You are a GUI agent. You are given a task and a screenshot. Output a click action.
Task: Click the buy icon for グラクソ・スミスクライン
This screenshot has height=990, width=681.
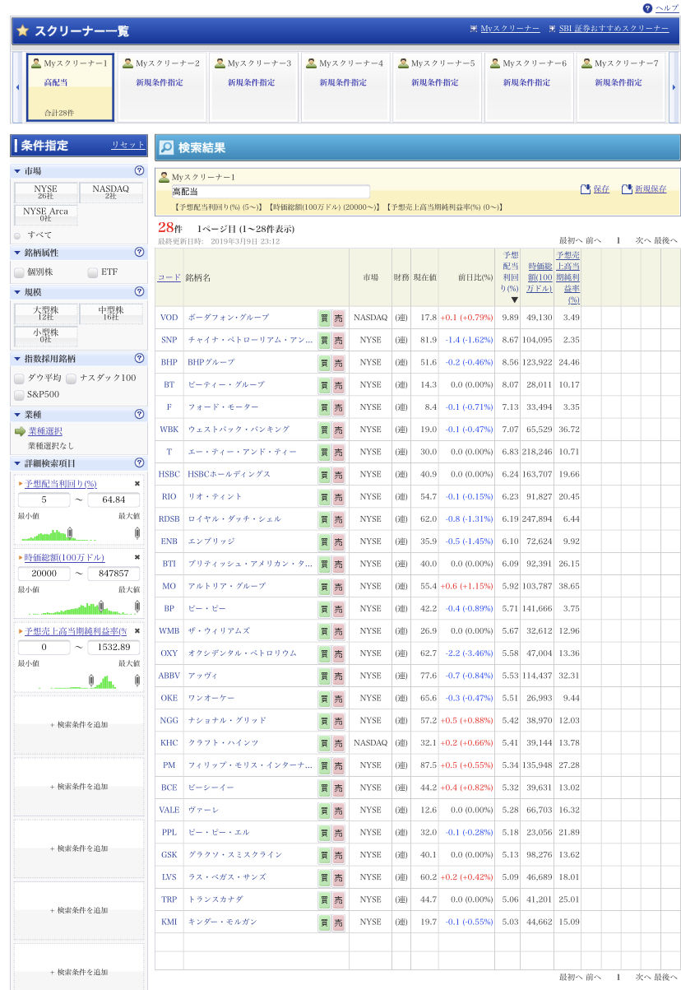(x=324, y=855)
